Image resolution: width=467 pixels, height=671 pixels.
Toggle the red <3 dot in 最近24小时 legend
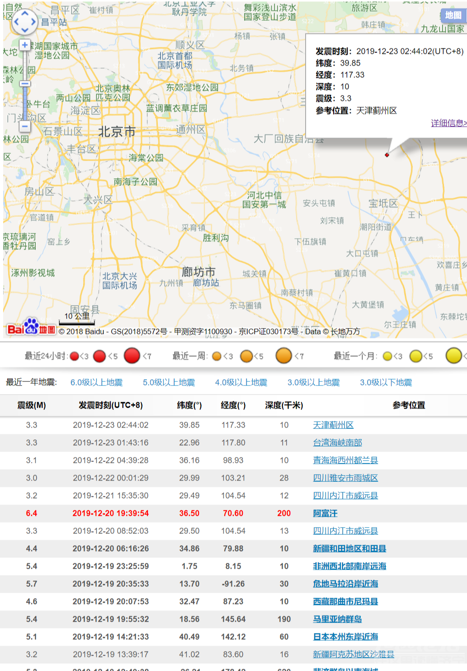pos(74,356)
